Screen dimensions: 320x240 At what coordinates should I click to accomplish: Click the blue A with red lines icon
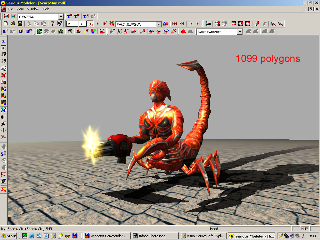pyautogui.click(x=165, y=24)
